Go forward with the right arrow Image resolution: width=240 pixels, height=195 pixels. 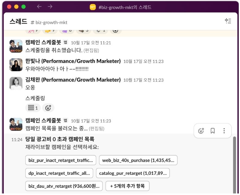50,6
